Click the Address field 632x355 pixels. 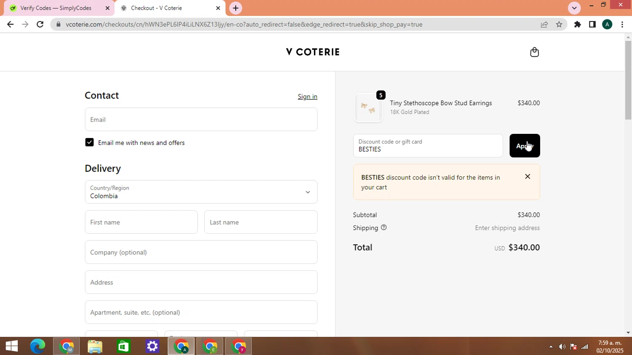click(201, 282)
